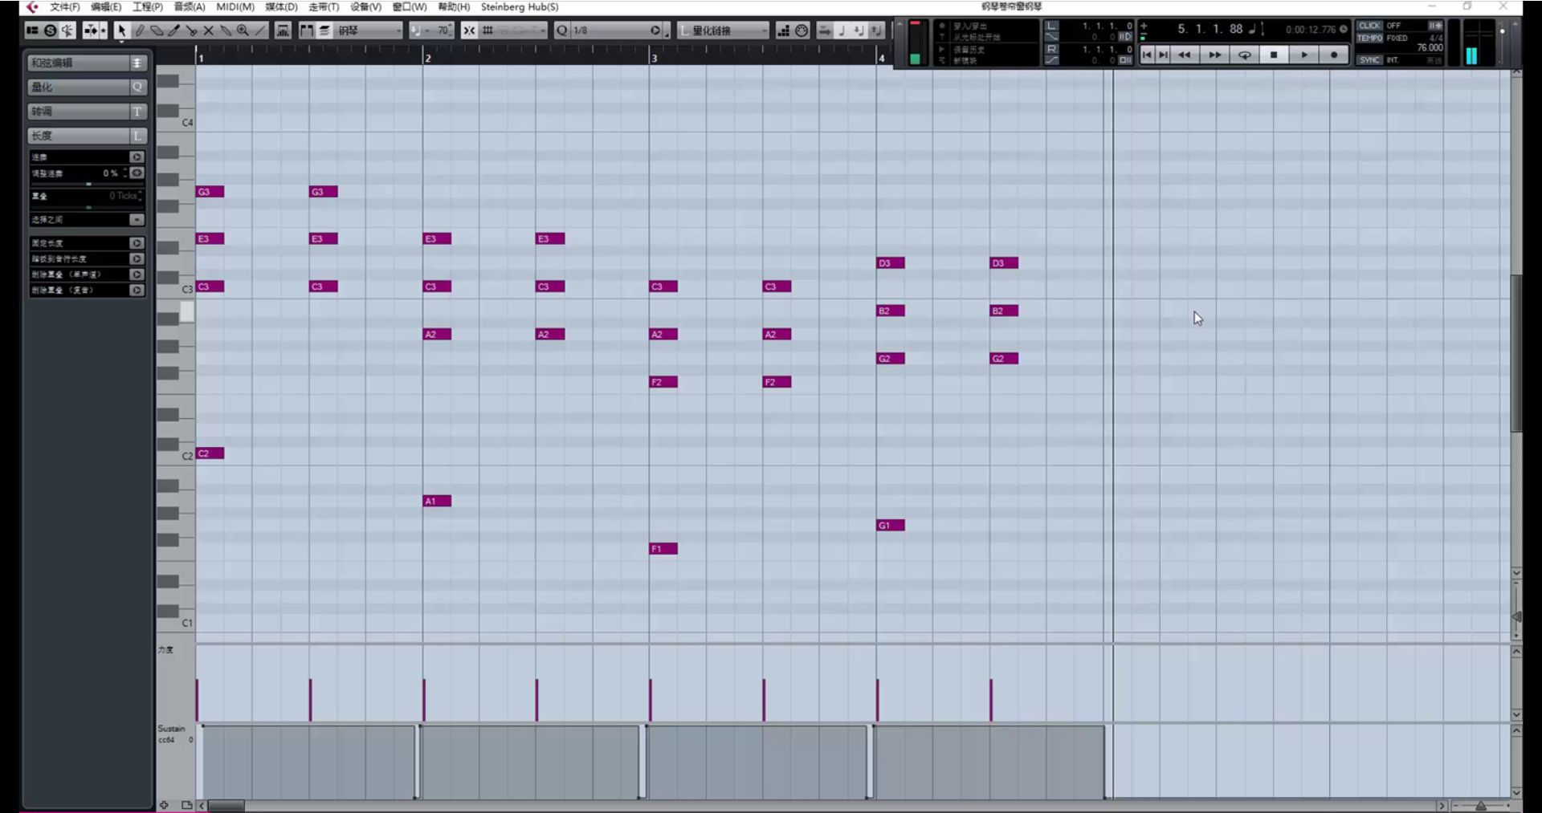1542x813 pixels.
Task: Click the apply arrow next to 固定长度
Action: point(137,243)
